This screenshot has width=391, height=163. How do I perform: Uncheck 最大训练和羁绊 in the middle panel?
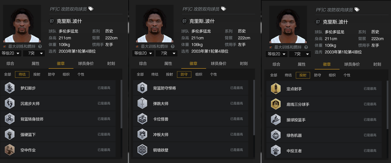pos(137,47)
